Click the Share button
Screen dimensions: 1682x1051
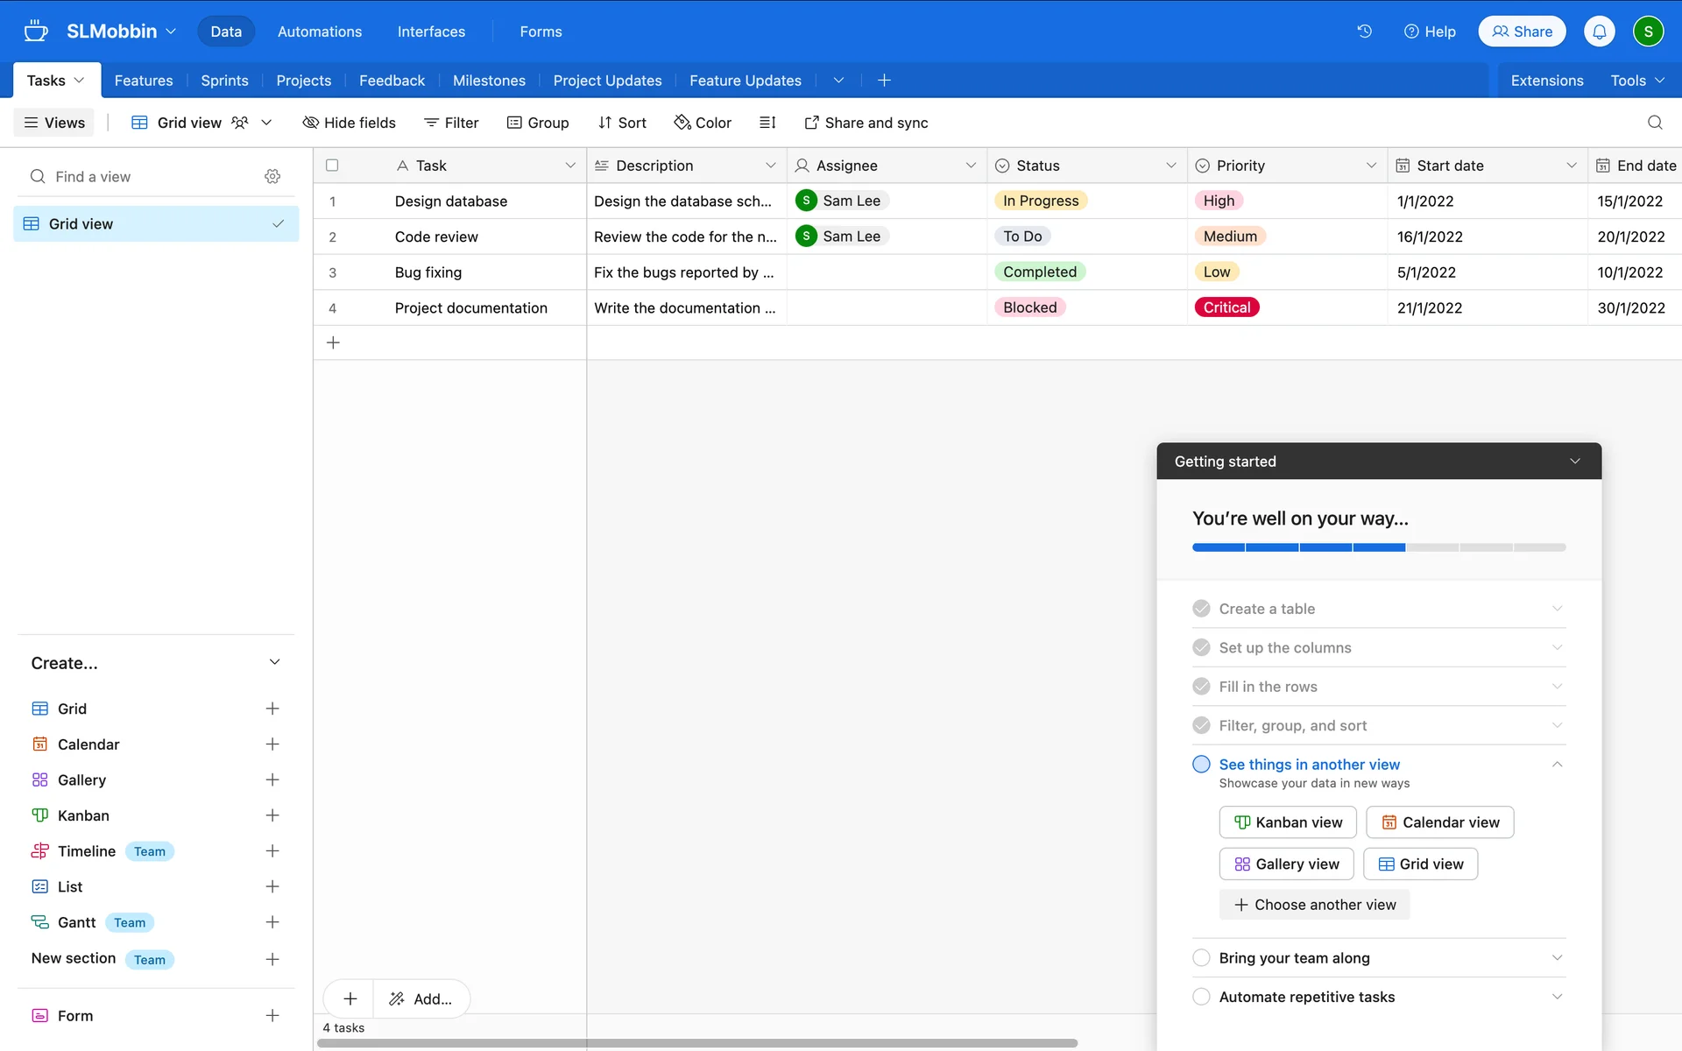(x=1522, y=32)
